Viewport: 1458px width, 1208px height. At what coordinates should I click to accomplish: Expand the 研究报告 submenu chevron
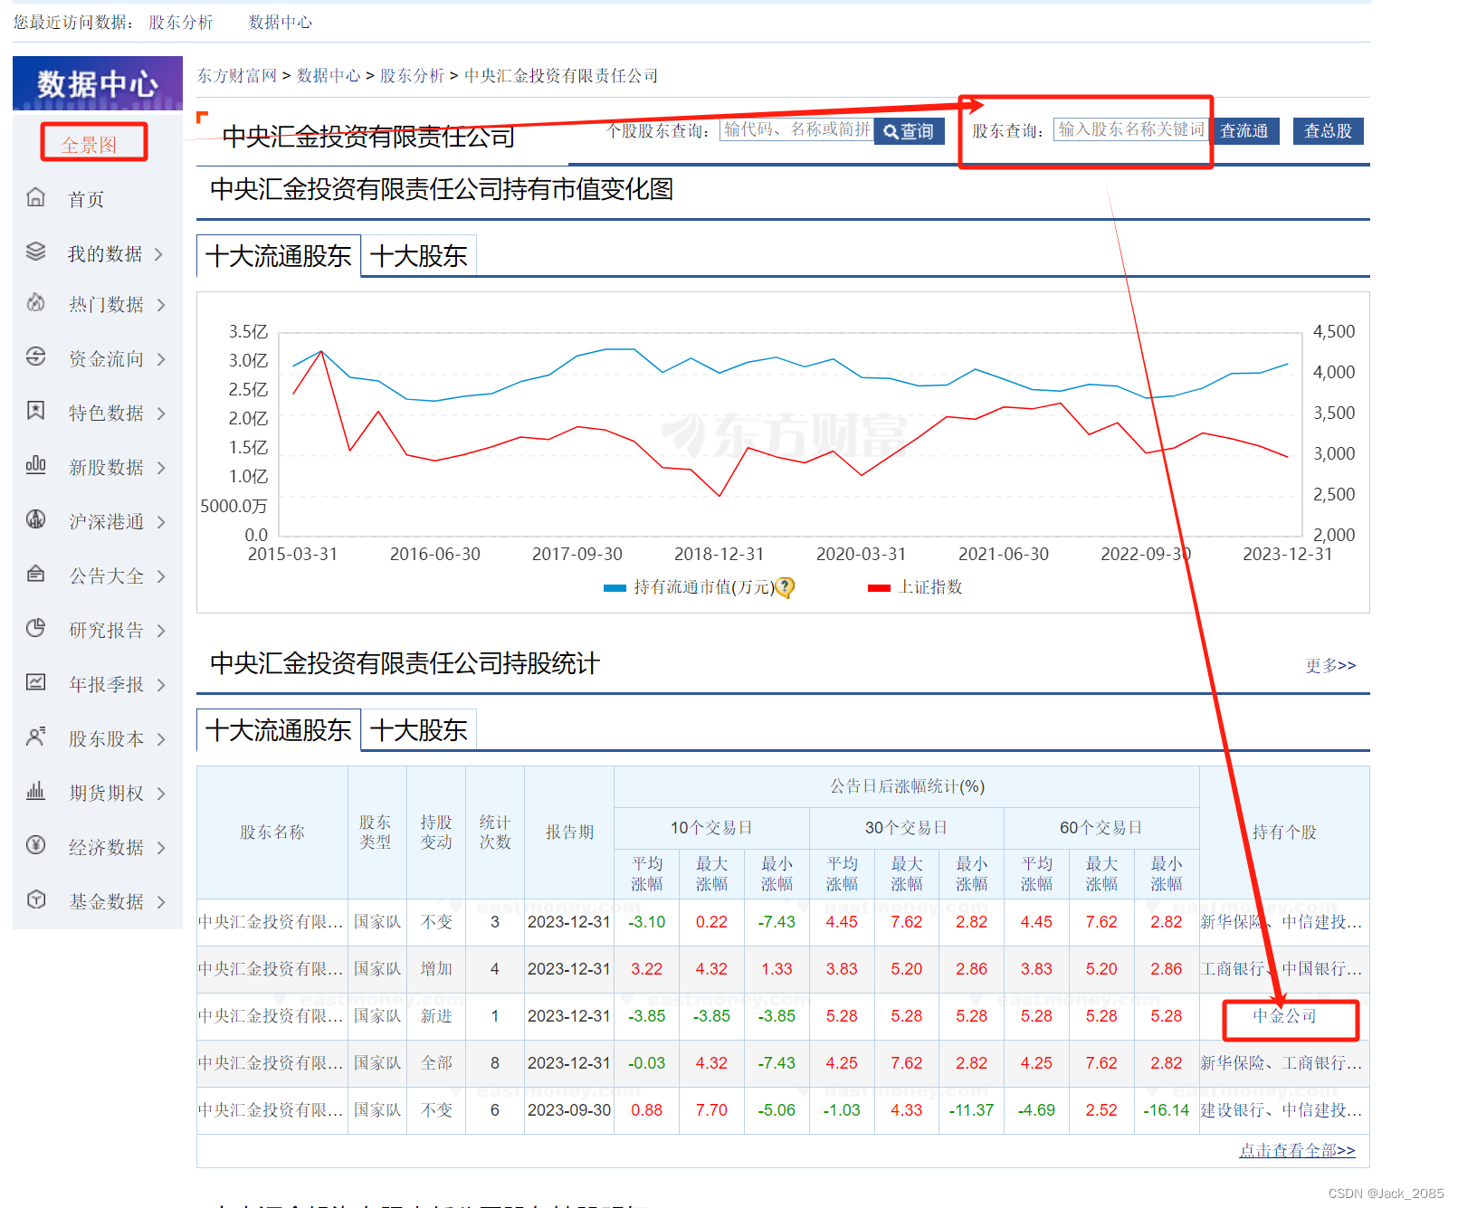(x=161, y=631)
